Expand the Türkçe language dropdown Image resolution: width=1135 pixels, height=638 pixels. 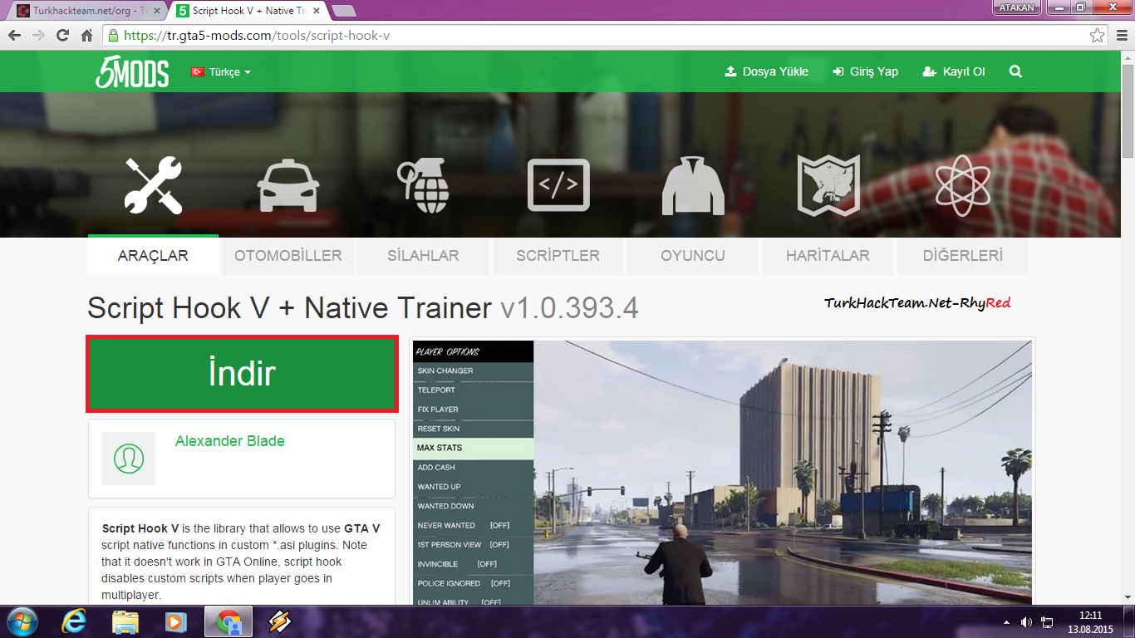pyautogui.click(x=222, y=72)
